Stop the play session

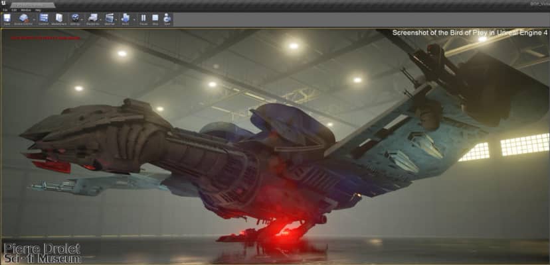point(155,19)
